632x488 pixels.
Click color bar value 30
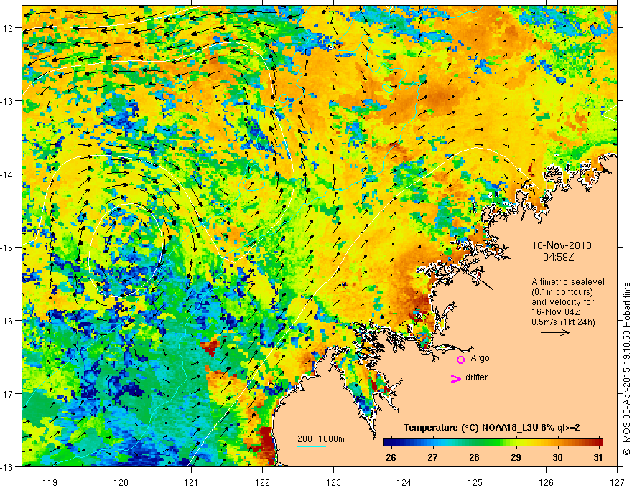tap(557, 458)
